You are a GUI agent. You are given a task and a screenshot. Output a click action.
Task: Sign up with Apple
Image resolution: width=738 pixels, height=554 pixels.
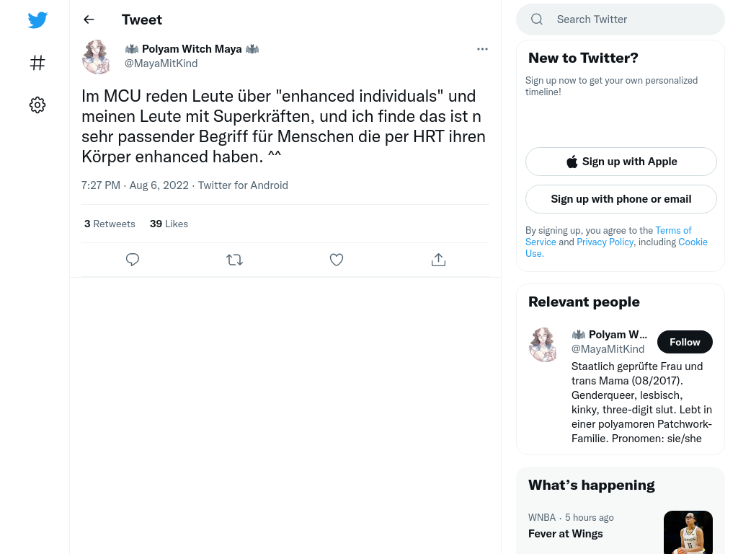[621, 162]
